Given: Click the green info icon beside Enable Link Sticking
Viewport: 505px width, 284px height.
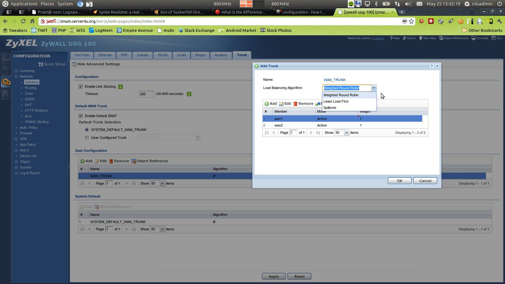Looking at the screenshot, I should [x=121, y=87].
